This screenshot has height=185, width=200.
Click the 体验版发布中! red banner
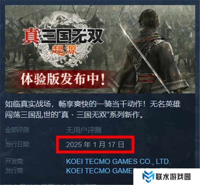tap(63, 79)
